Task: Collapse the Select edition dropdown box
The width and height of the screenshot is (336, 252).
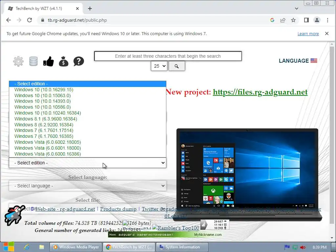Action: (87, 163)
